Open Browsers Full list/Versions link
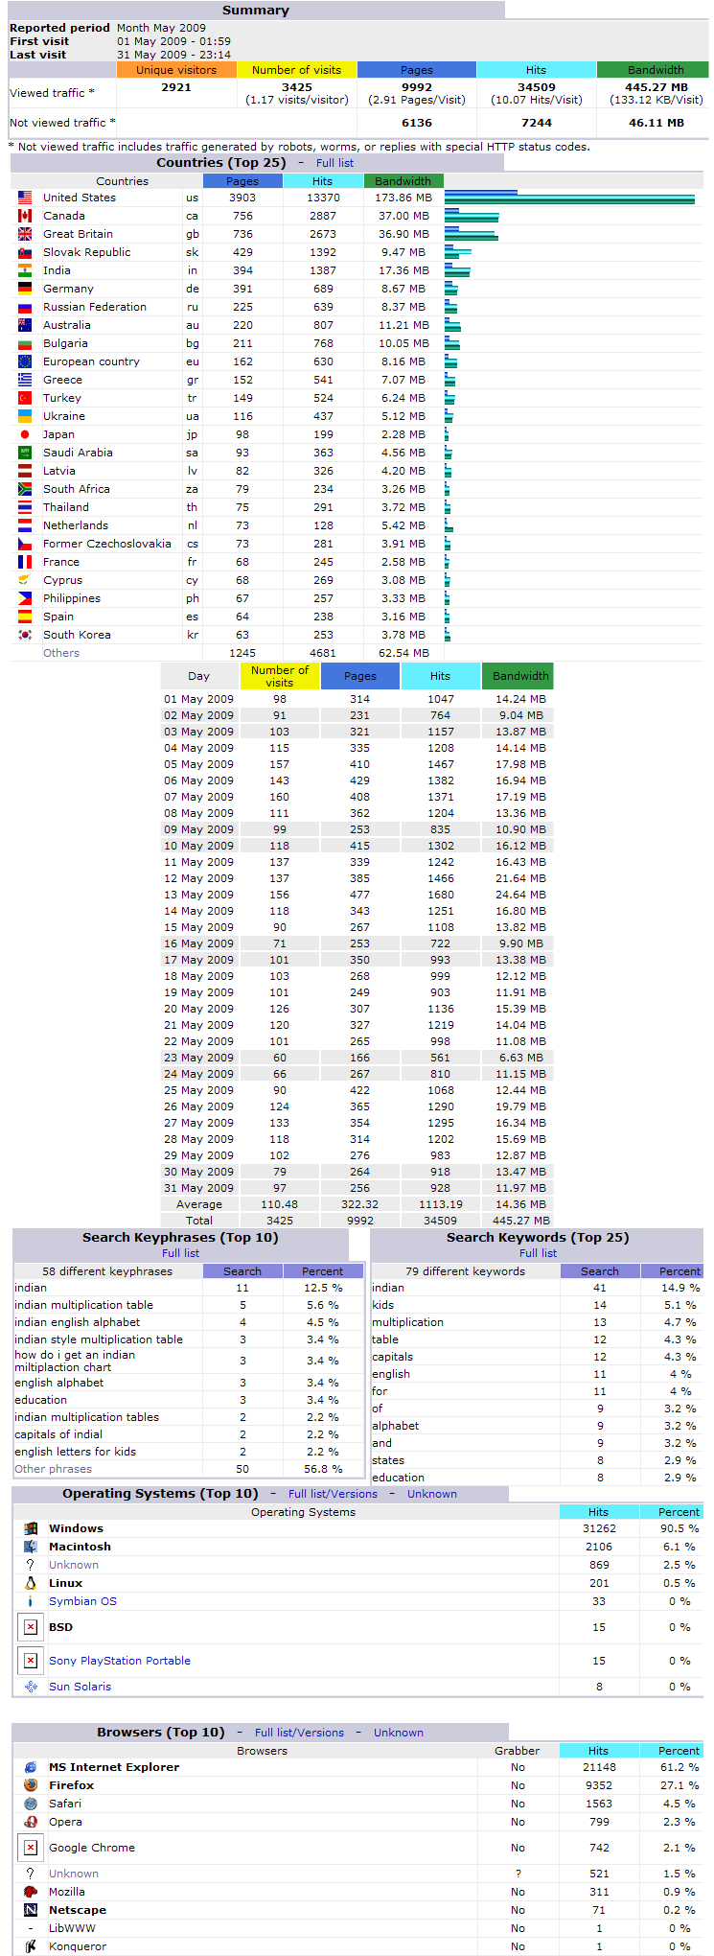Viewport: 714px width, 1956px height. click(x=299, y=1733)
